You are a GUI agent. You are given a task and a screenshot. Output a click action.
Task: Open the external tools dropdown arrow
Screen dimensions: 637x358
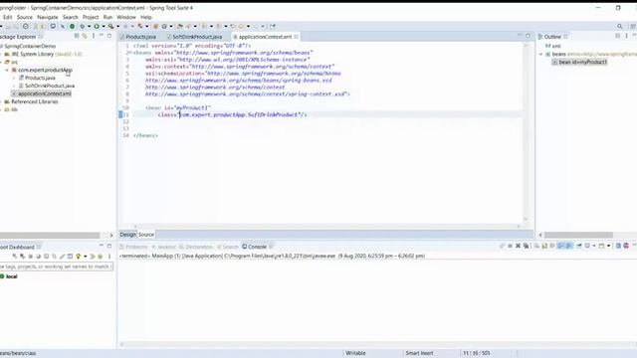pos(117,27)
